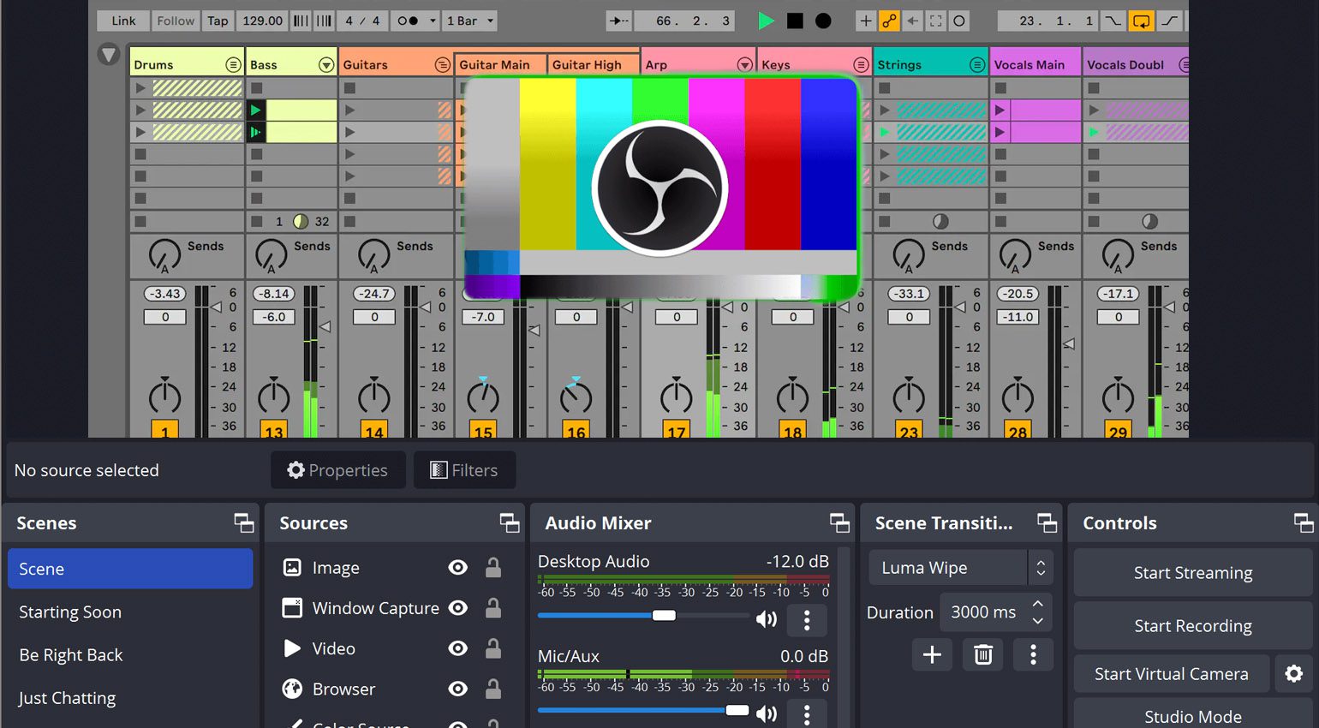Launch the first Vocals Main clip

tap(1000, 110)
